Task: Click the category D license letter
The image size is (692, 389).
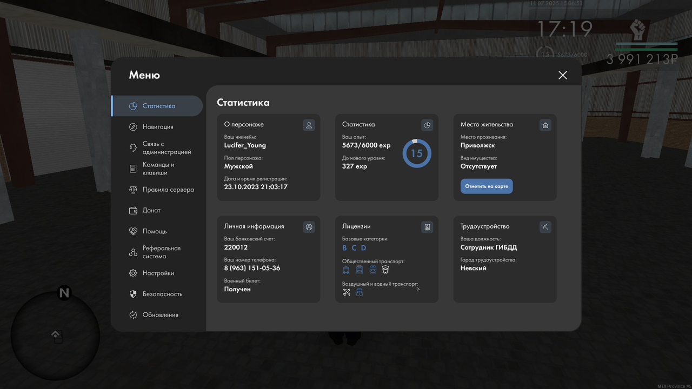Action: pyautogui.click(x=364, y=248)
